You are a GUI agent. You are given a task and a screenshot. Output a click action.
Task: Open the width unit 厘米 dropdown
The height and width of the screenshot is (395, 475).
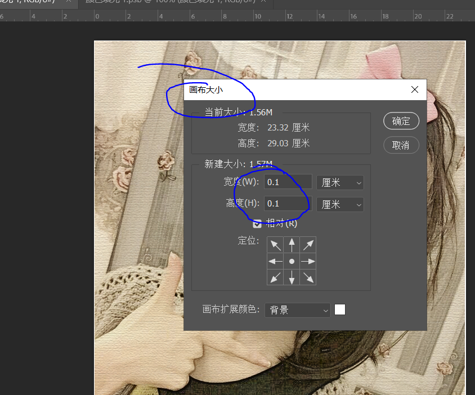[x=340, y=183]
